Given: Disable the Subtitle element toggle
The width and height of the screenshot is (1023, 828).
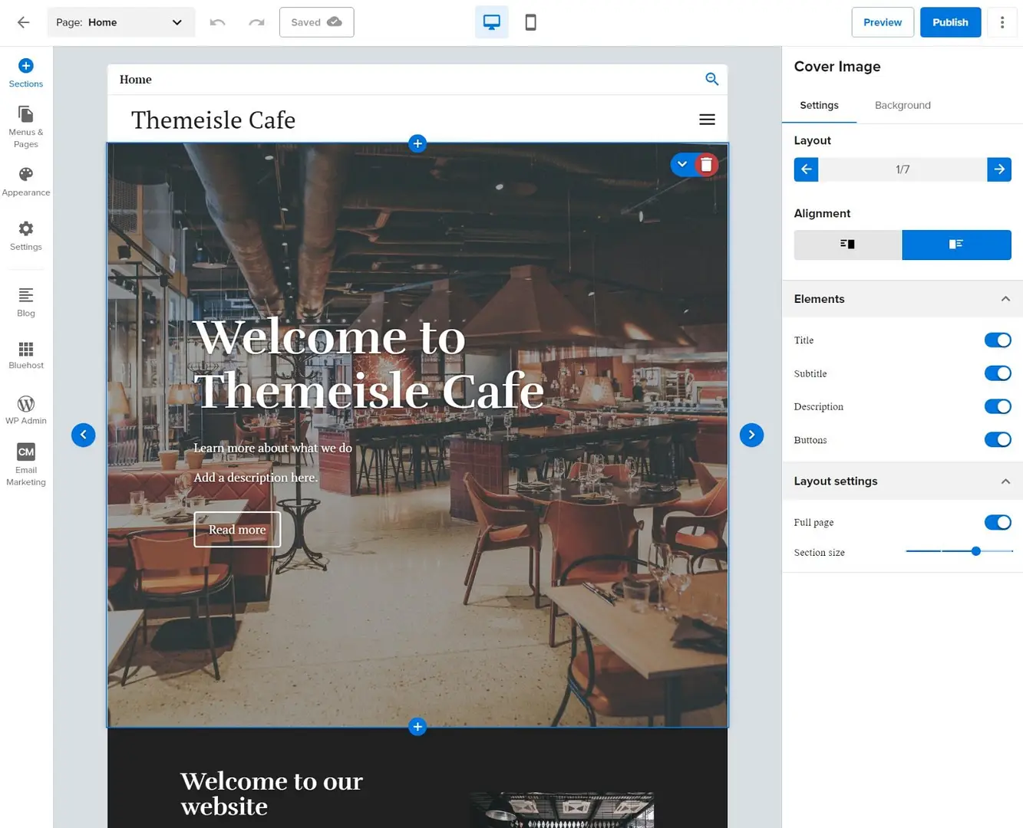Looking at the screenshot, I should (x=997, y=373).
